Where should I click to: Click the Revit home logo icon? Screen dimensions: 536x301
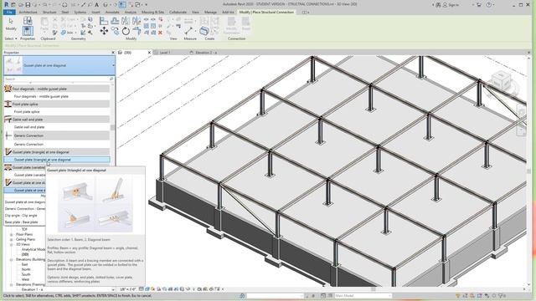pos(6,4)
